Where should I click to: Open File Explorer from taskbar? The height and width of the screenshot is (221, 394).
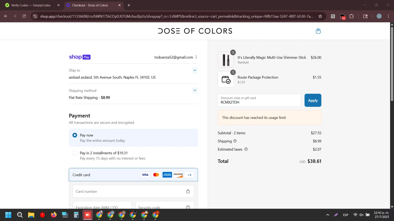[31, 215]
